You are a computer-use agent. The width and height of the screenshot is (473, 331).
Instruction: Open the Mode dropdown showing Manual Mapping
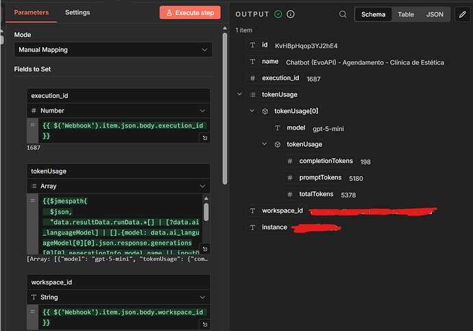113,49
